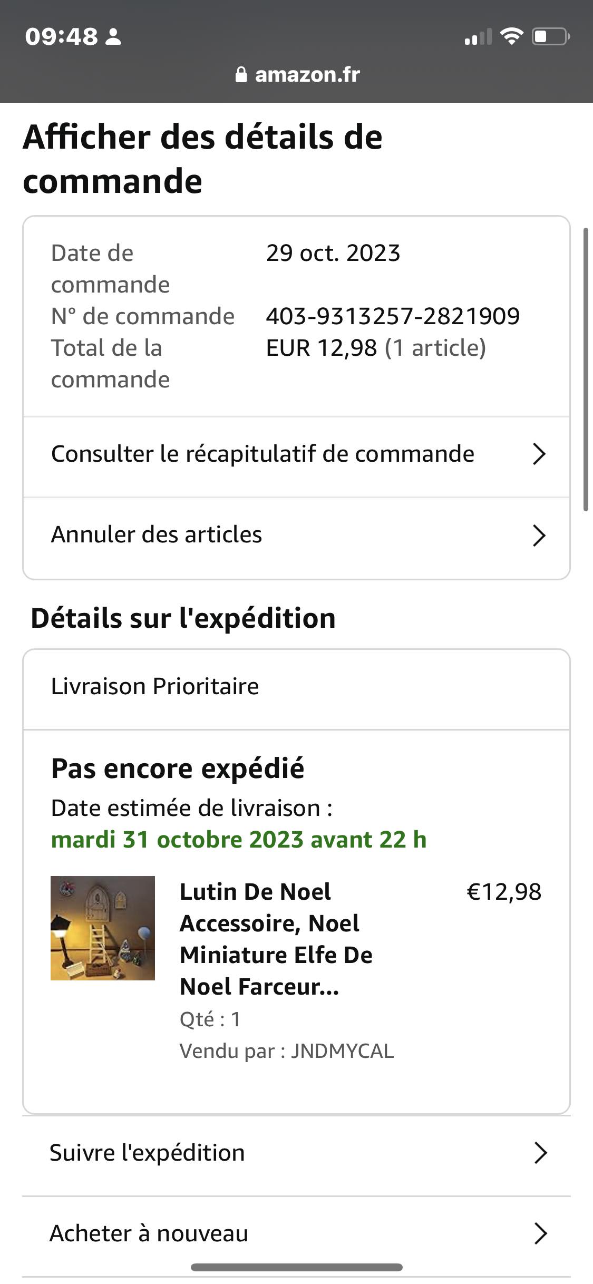The width and height of the screenshot is (593, 1284).
Task: Choose "Acheter à nouveau" text
Action: [x=149, y=1233]
